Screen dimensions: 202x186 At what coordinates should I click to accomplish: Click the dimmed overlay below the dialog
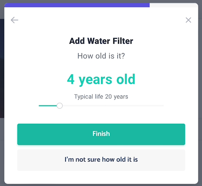[x=101, y=185]
